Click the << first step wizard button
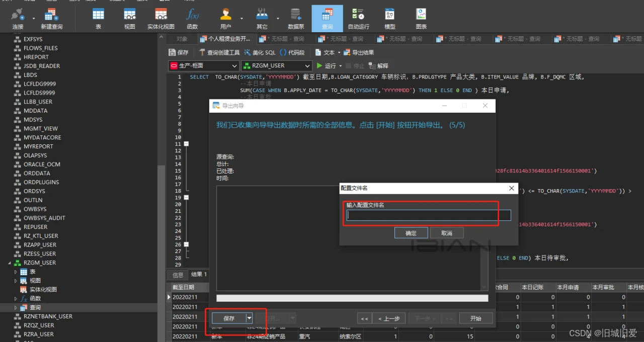 [x=364, y=318]
